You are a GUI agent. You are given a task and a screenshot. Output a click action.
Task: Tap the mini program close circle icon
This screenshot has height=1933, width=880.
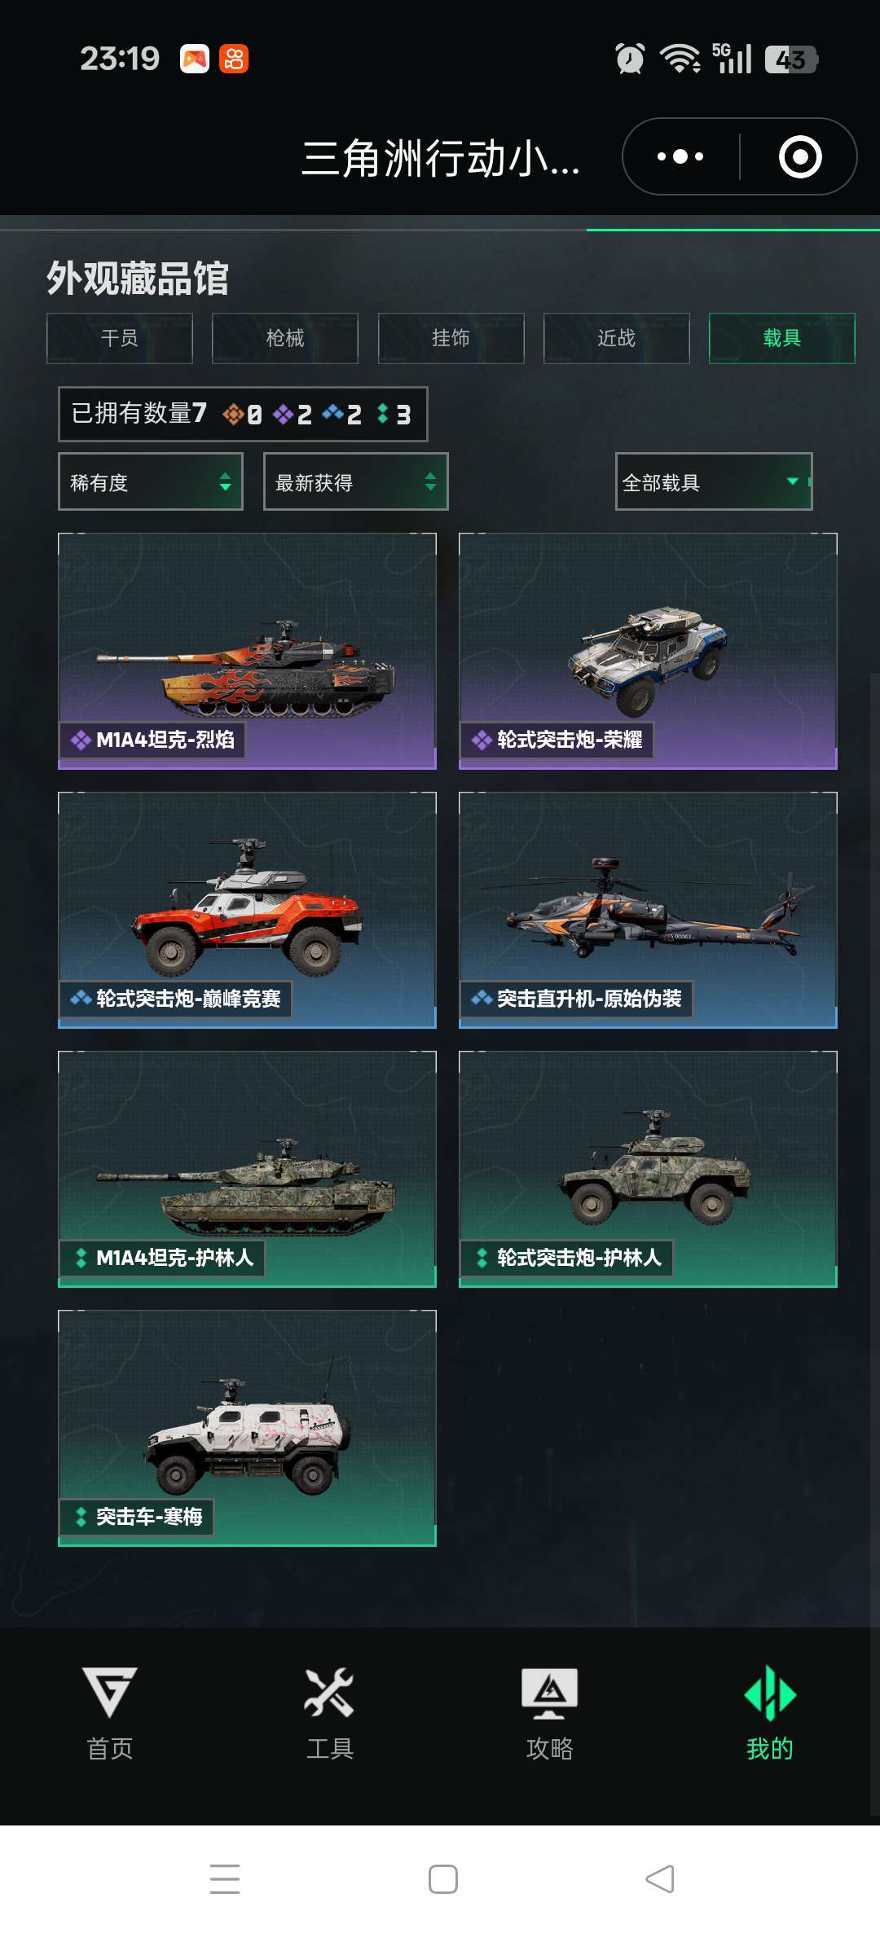(x=800, y=156)
